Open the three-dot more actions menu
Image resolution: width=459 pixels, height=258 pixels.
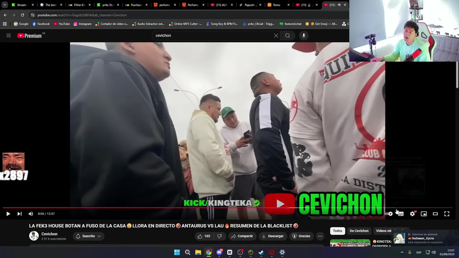pos(320,236)
